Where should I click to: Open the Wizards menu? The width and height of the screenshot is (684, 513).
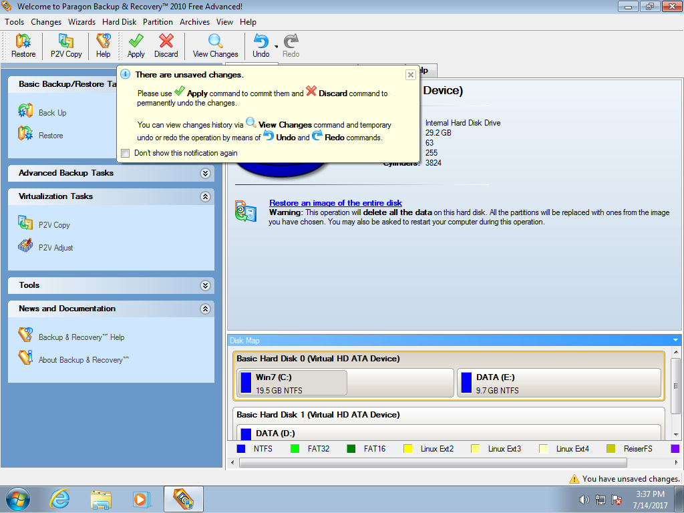click(x=81, y=22)
